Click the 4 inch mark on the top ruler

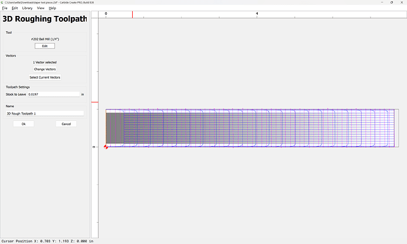(x=257, y=13)
